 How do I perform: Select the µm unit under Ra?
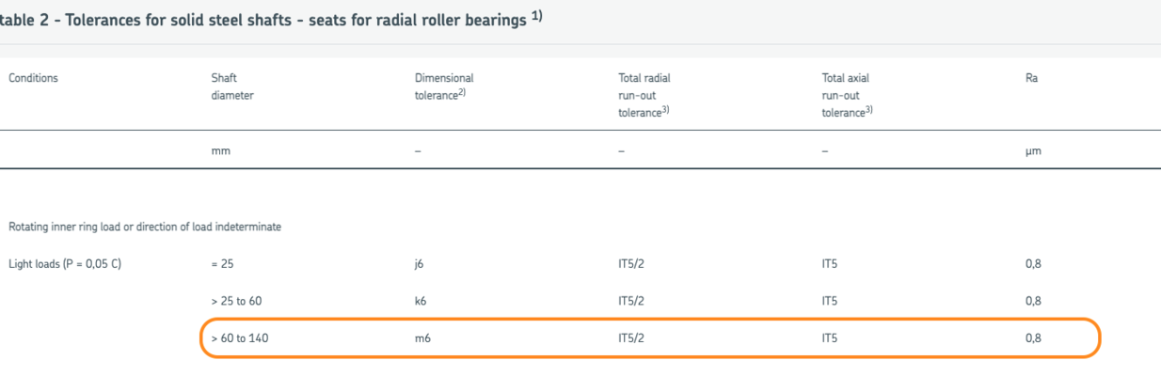click(x=1033, y=150)
